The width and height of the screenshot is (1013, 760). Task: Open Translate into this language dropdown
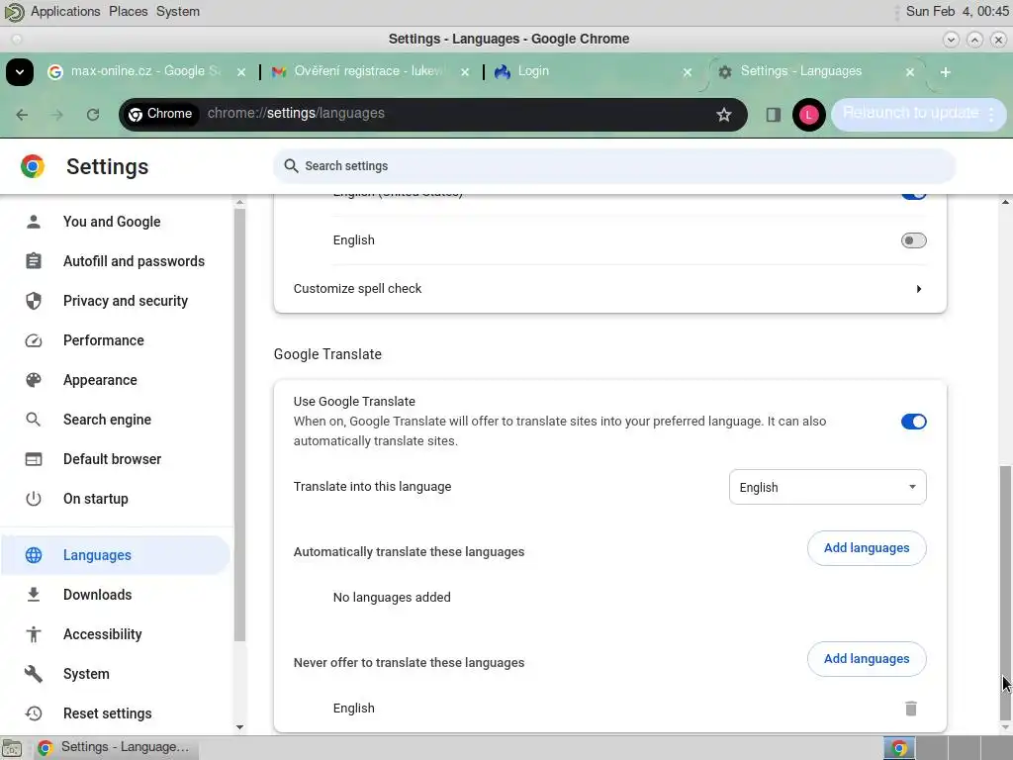click(x=827, y=487)
